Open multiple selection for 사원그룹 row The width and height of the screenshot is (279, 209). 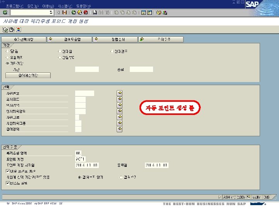[120, 117]
